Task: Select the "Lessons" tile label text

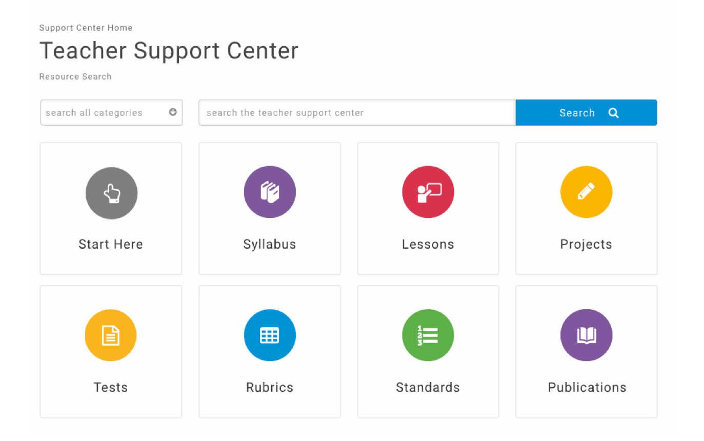Action: (428, 244)
